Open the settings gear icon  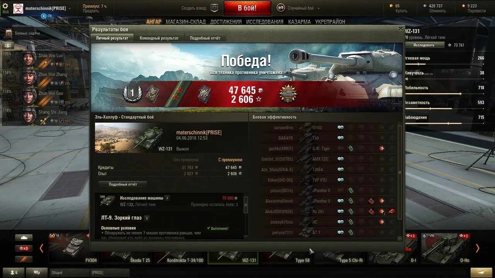5,6
